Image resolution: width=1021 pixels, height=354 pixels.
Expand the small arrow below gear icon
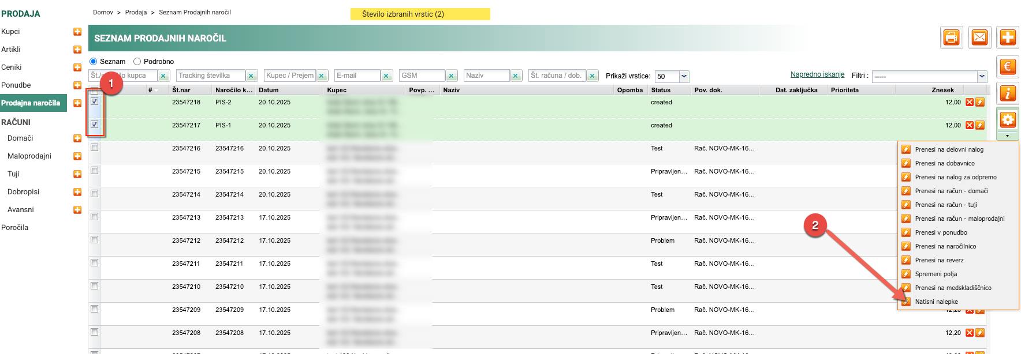[x=1008, y=136]
